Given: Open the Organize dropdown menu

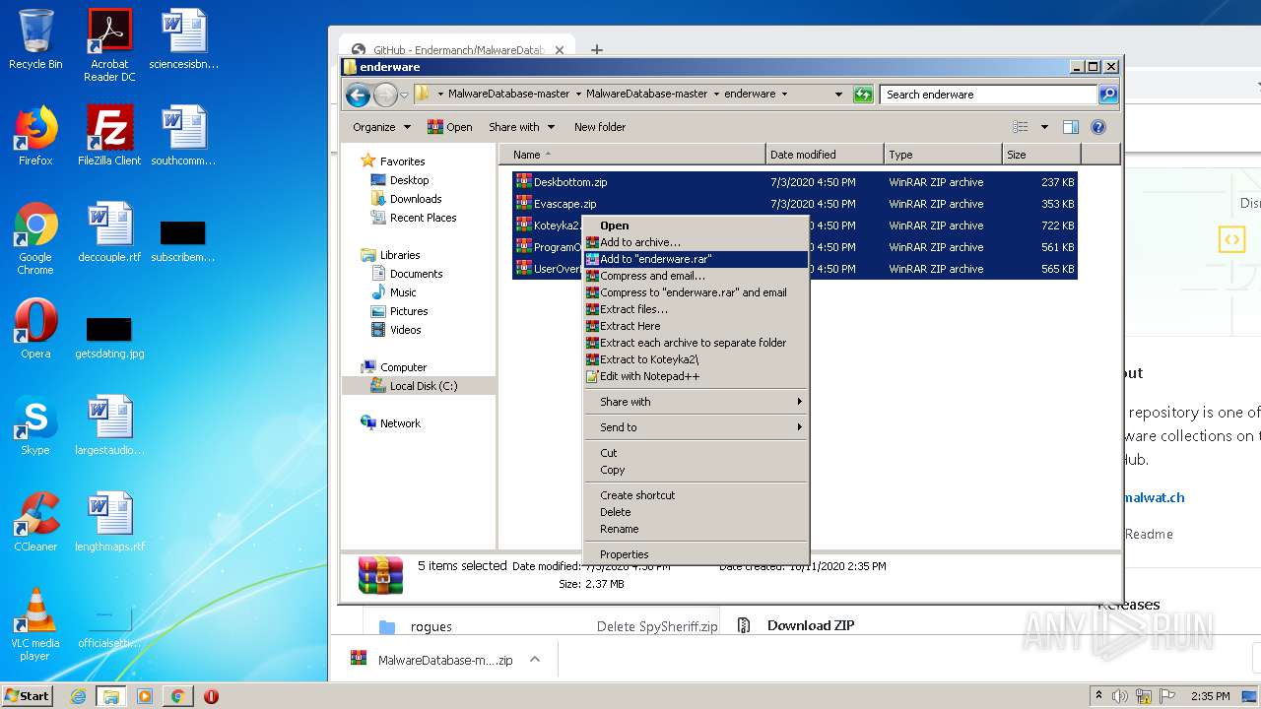Looking at the screenshot, I should coord(381,127).
